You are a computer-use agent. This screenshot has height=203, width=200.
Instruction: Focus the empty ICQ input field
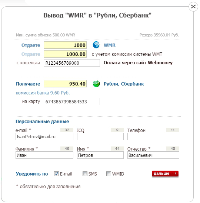[x=100, y=136]
